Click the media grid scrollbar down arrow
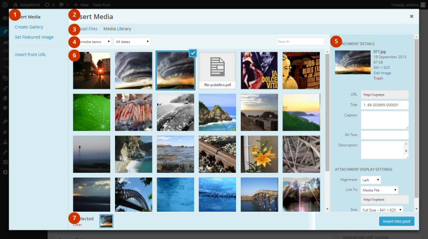 pos(327,209)
